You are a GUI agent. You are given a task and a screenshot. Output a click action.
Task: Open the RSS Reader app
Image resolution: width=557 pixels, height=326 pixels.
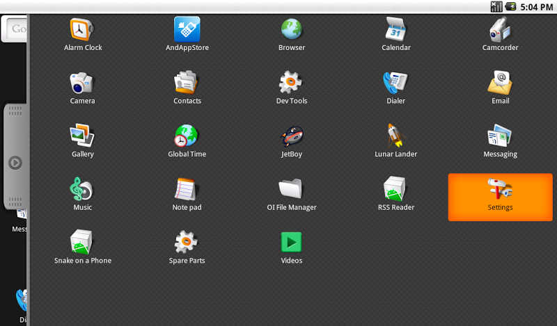point(395,194)
